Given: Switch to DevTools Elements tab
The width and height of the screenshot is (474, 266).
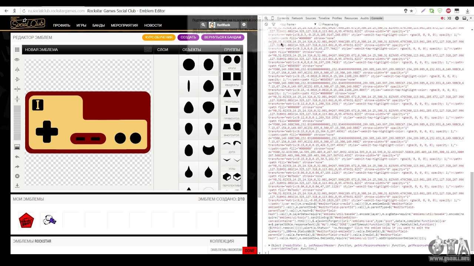Looking at the screenshot, I should click(283, 18).
